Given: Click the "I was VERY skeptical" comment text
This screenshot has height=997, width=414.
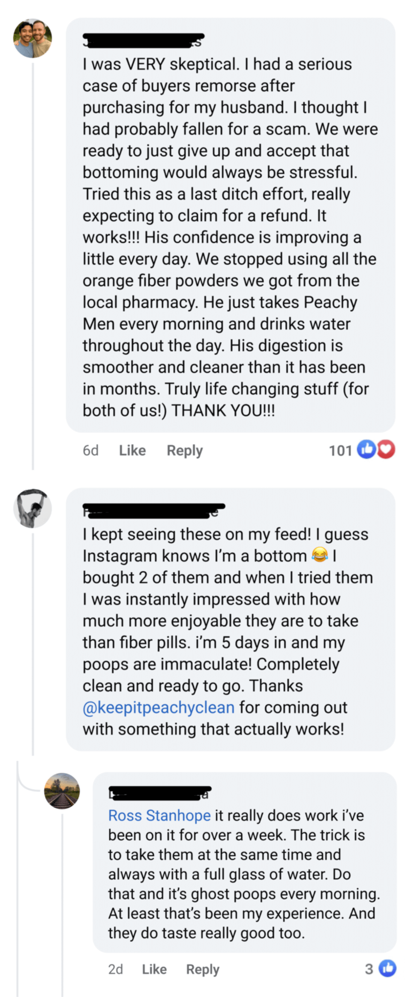Looking at the screenshot, I should tap(230, 237).
